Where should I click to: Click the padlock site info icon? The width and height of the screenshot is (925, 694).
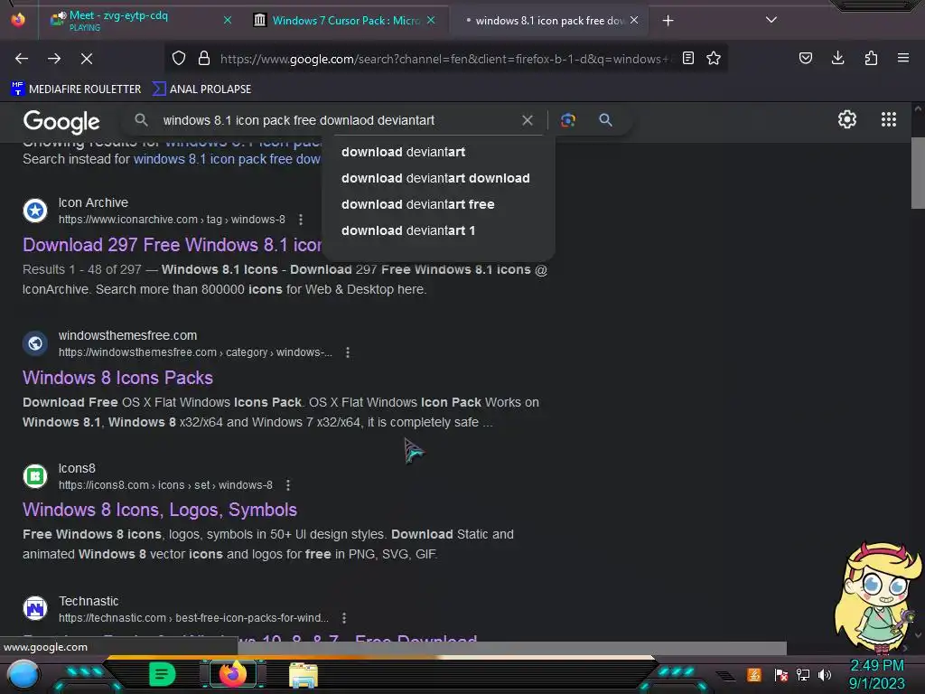204,59
